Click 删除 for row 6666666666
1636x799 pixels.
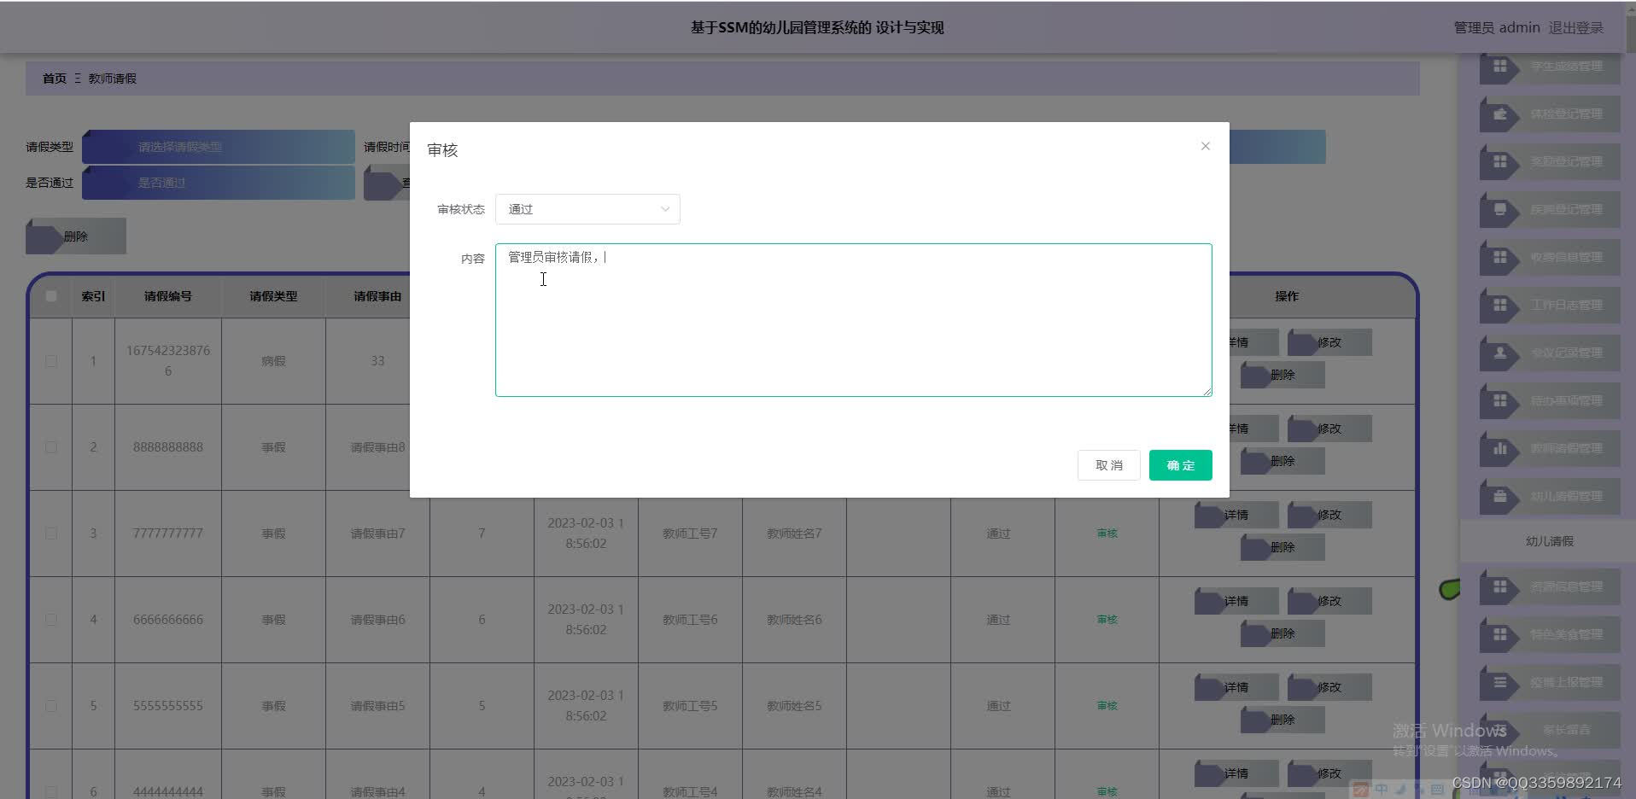(1283, 633)
